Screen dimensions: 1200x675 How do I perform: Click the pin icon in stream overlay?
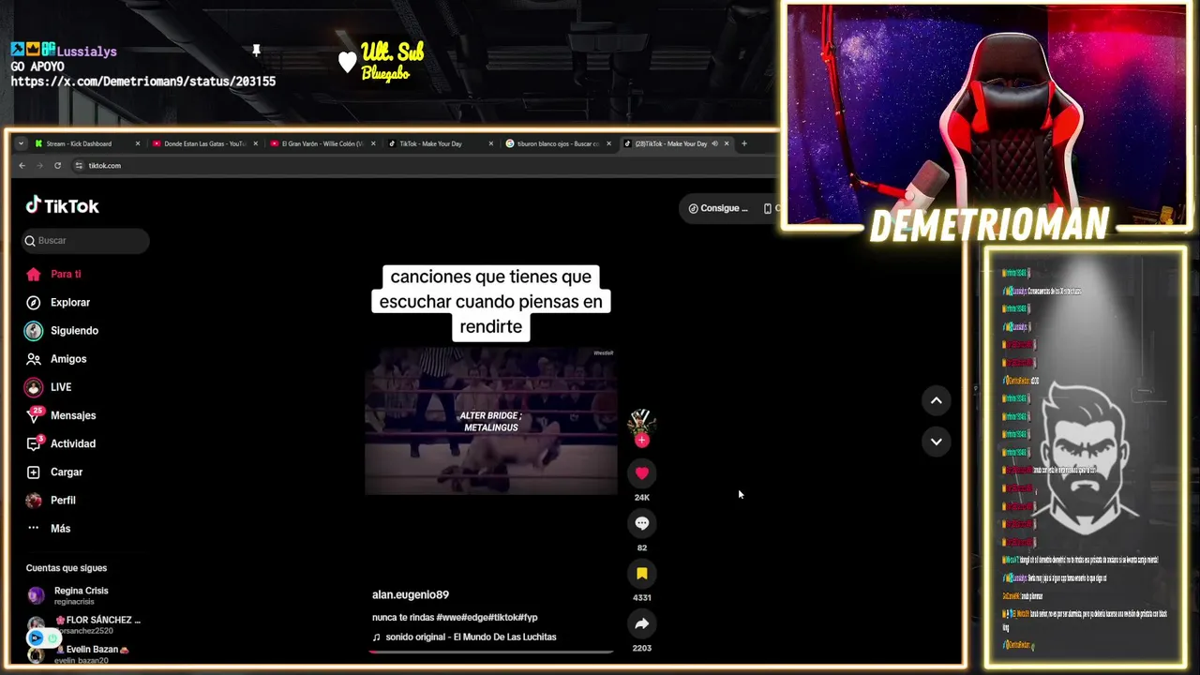(x=256, y=51)
